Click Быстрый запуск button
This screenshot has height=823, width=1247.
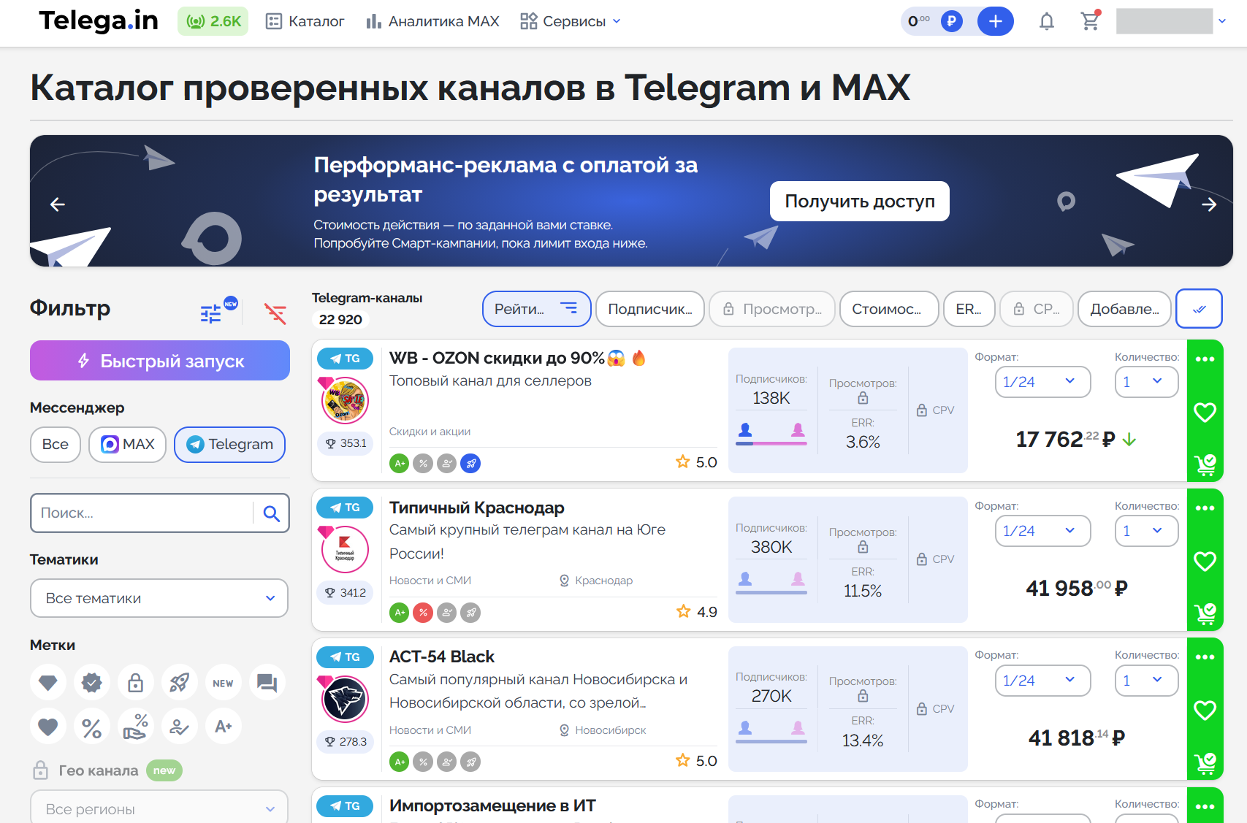pyautogui.click(x=160, y=361)
